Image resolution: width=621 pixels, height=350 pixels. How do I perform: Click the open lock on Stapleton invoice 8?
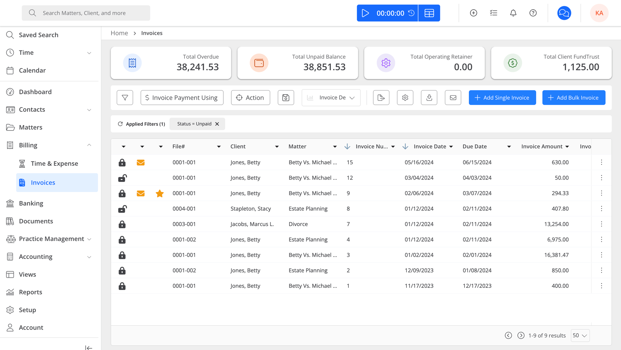(x=122, y=209)
